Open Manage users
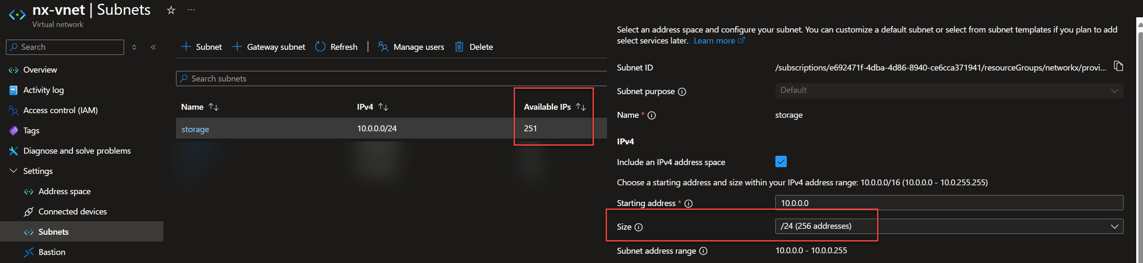This screenshot has width=1143, height=263. click(x=411, y=46)
